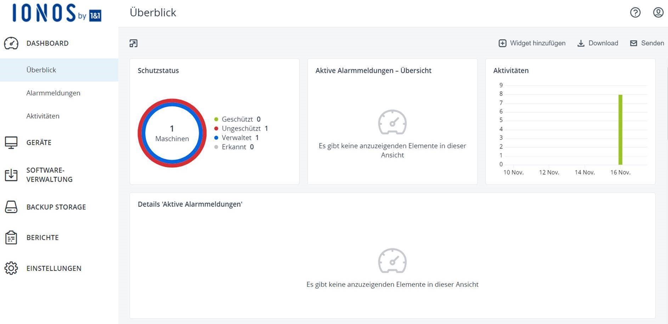The image size is (668, 324).
Task: Download the dashboard report
Action: [598, 43]
